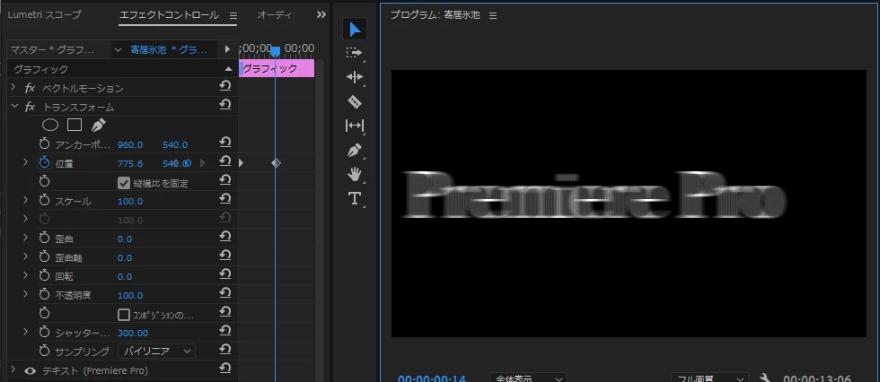Reset the 歪曲軸 parameter
880x382 pixels.
pyautogui.click(x=225, y=256)
